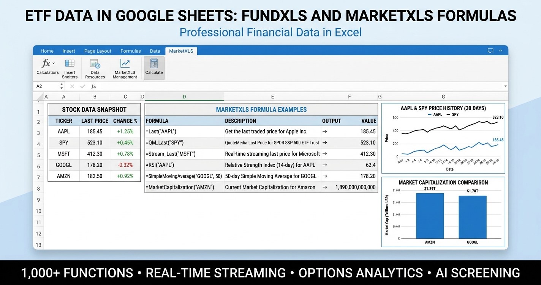Select the =RSI("AAPL") formula cell
Viewport: 541px width, 285px height.
pyautogui.click(x=185, y=165)
